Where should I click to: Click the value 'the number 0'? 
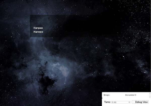coord(130,95)
